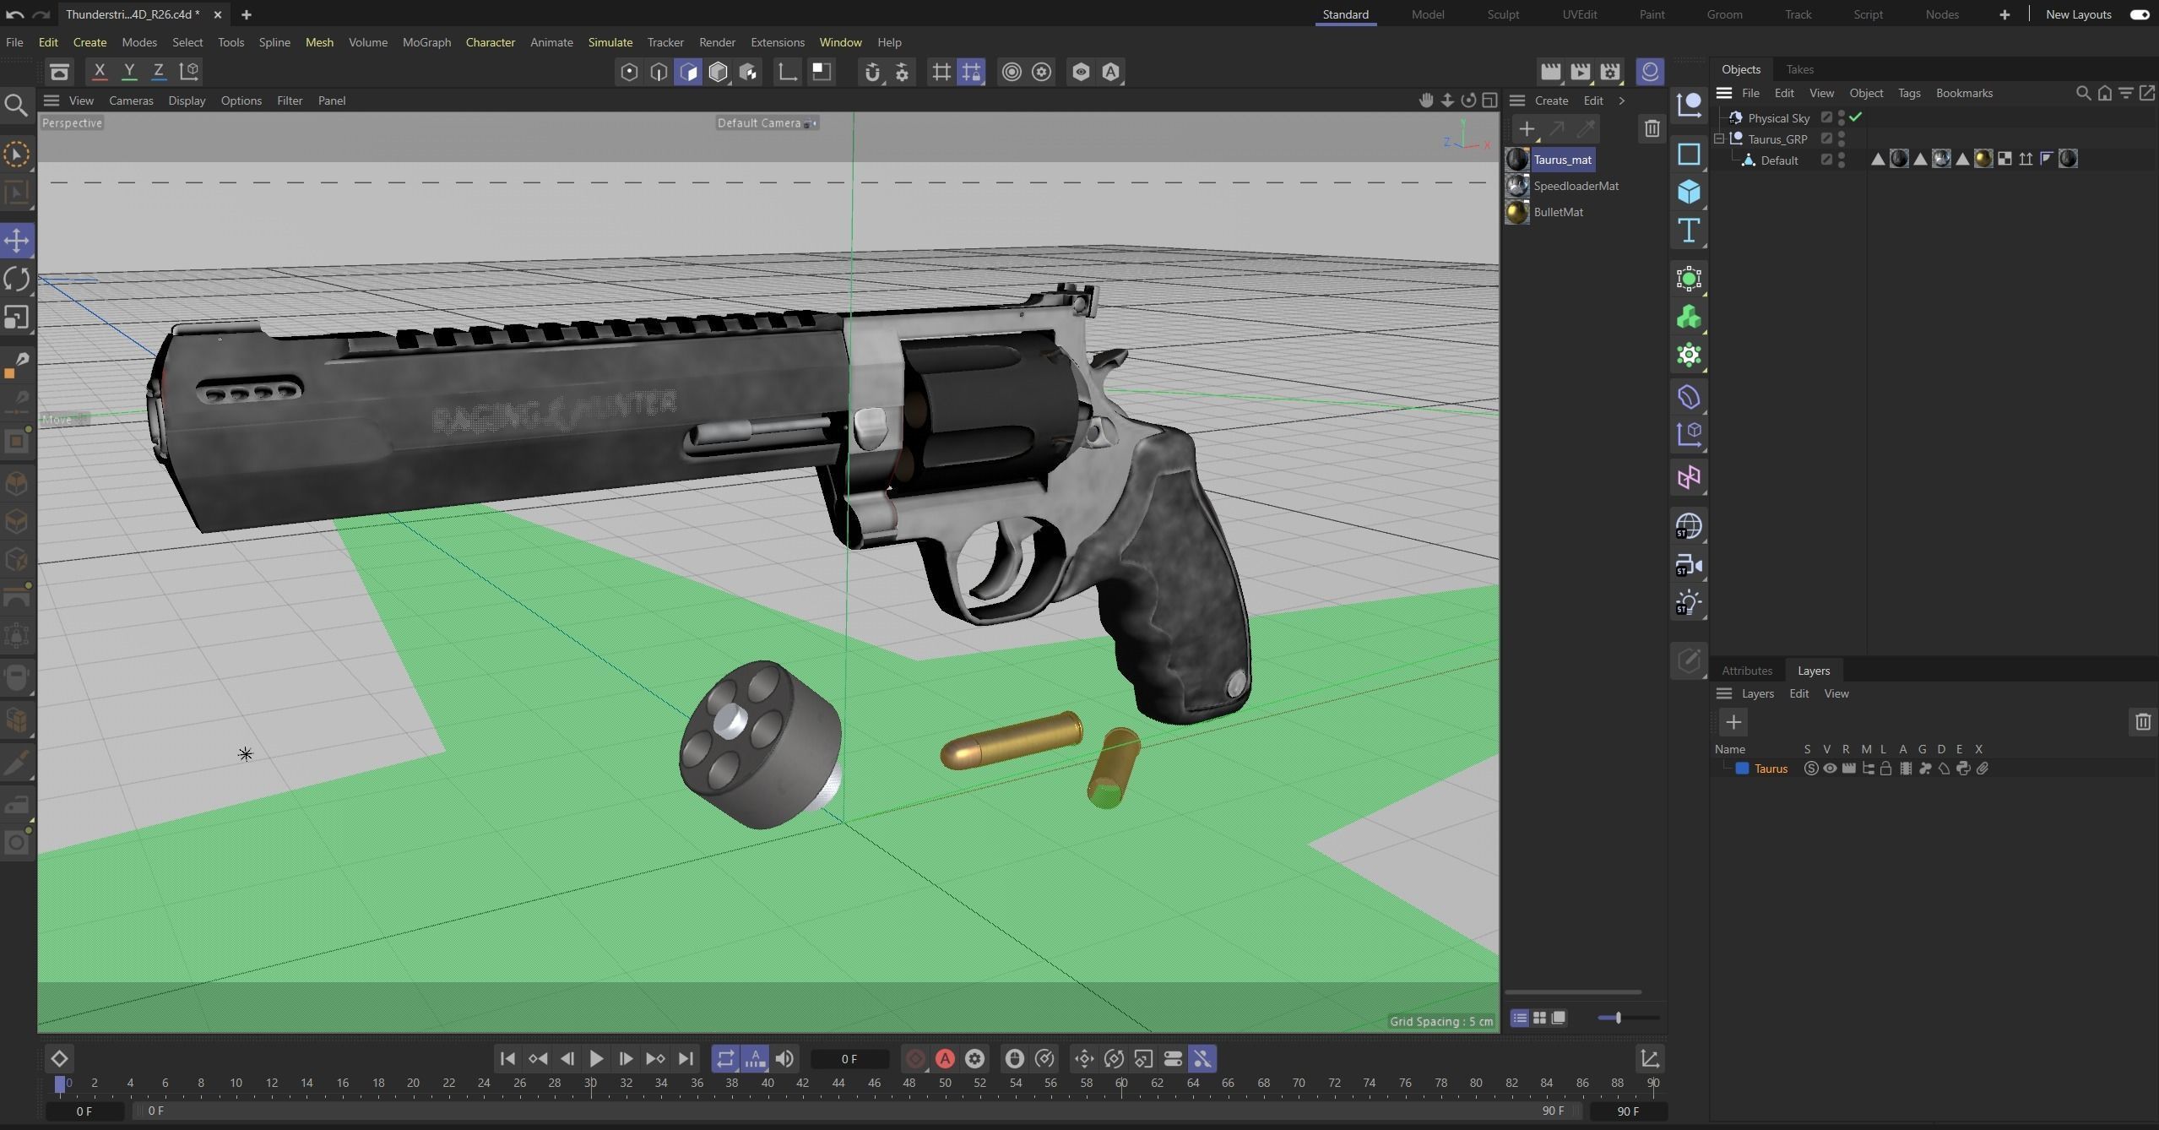2159x1130 pixels.
Task: Open keyframe settings gear in timeline
Action: click(x=974, y=1058)
